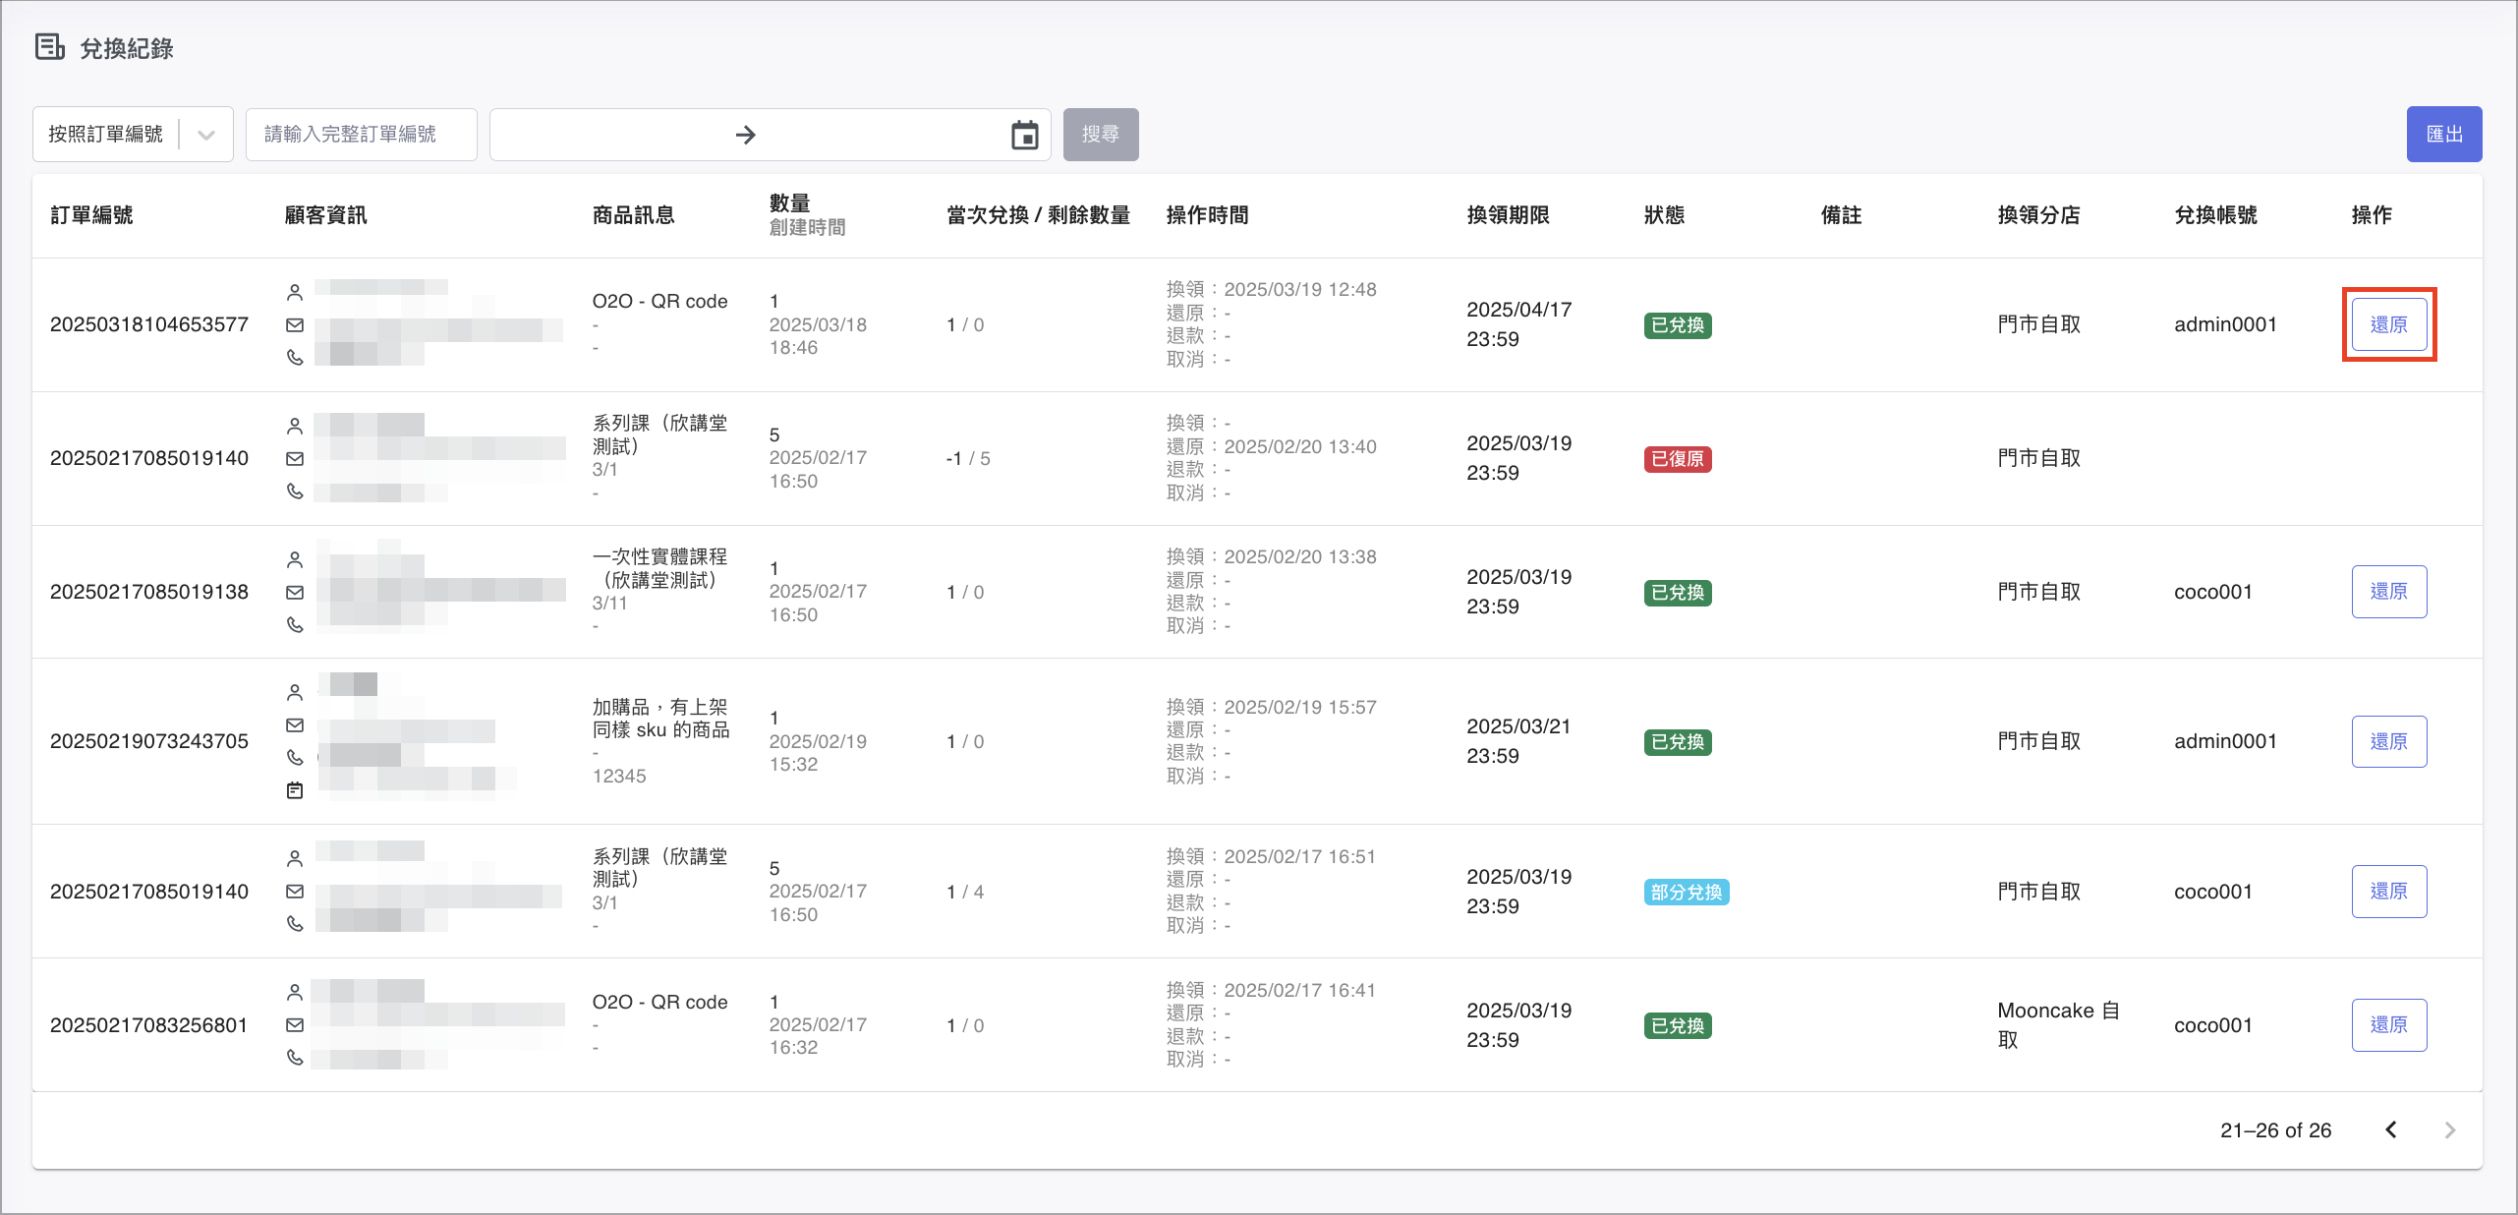Click order number 20250217083256801
Viewport: 2518px width, 1215px height.
point(148,1025)
